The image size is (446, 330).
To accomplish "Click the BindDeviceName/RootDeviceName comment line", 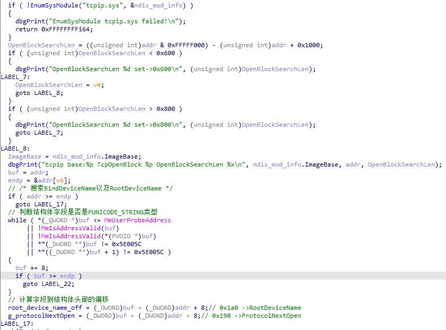I will point(90,188).
